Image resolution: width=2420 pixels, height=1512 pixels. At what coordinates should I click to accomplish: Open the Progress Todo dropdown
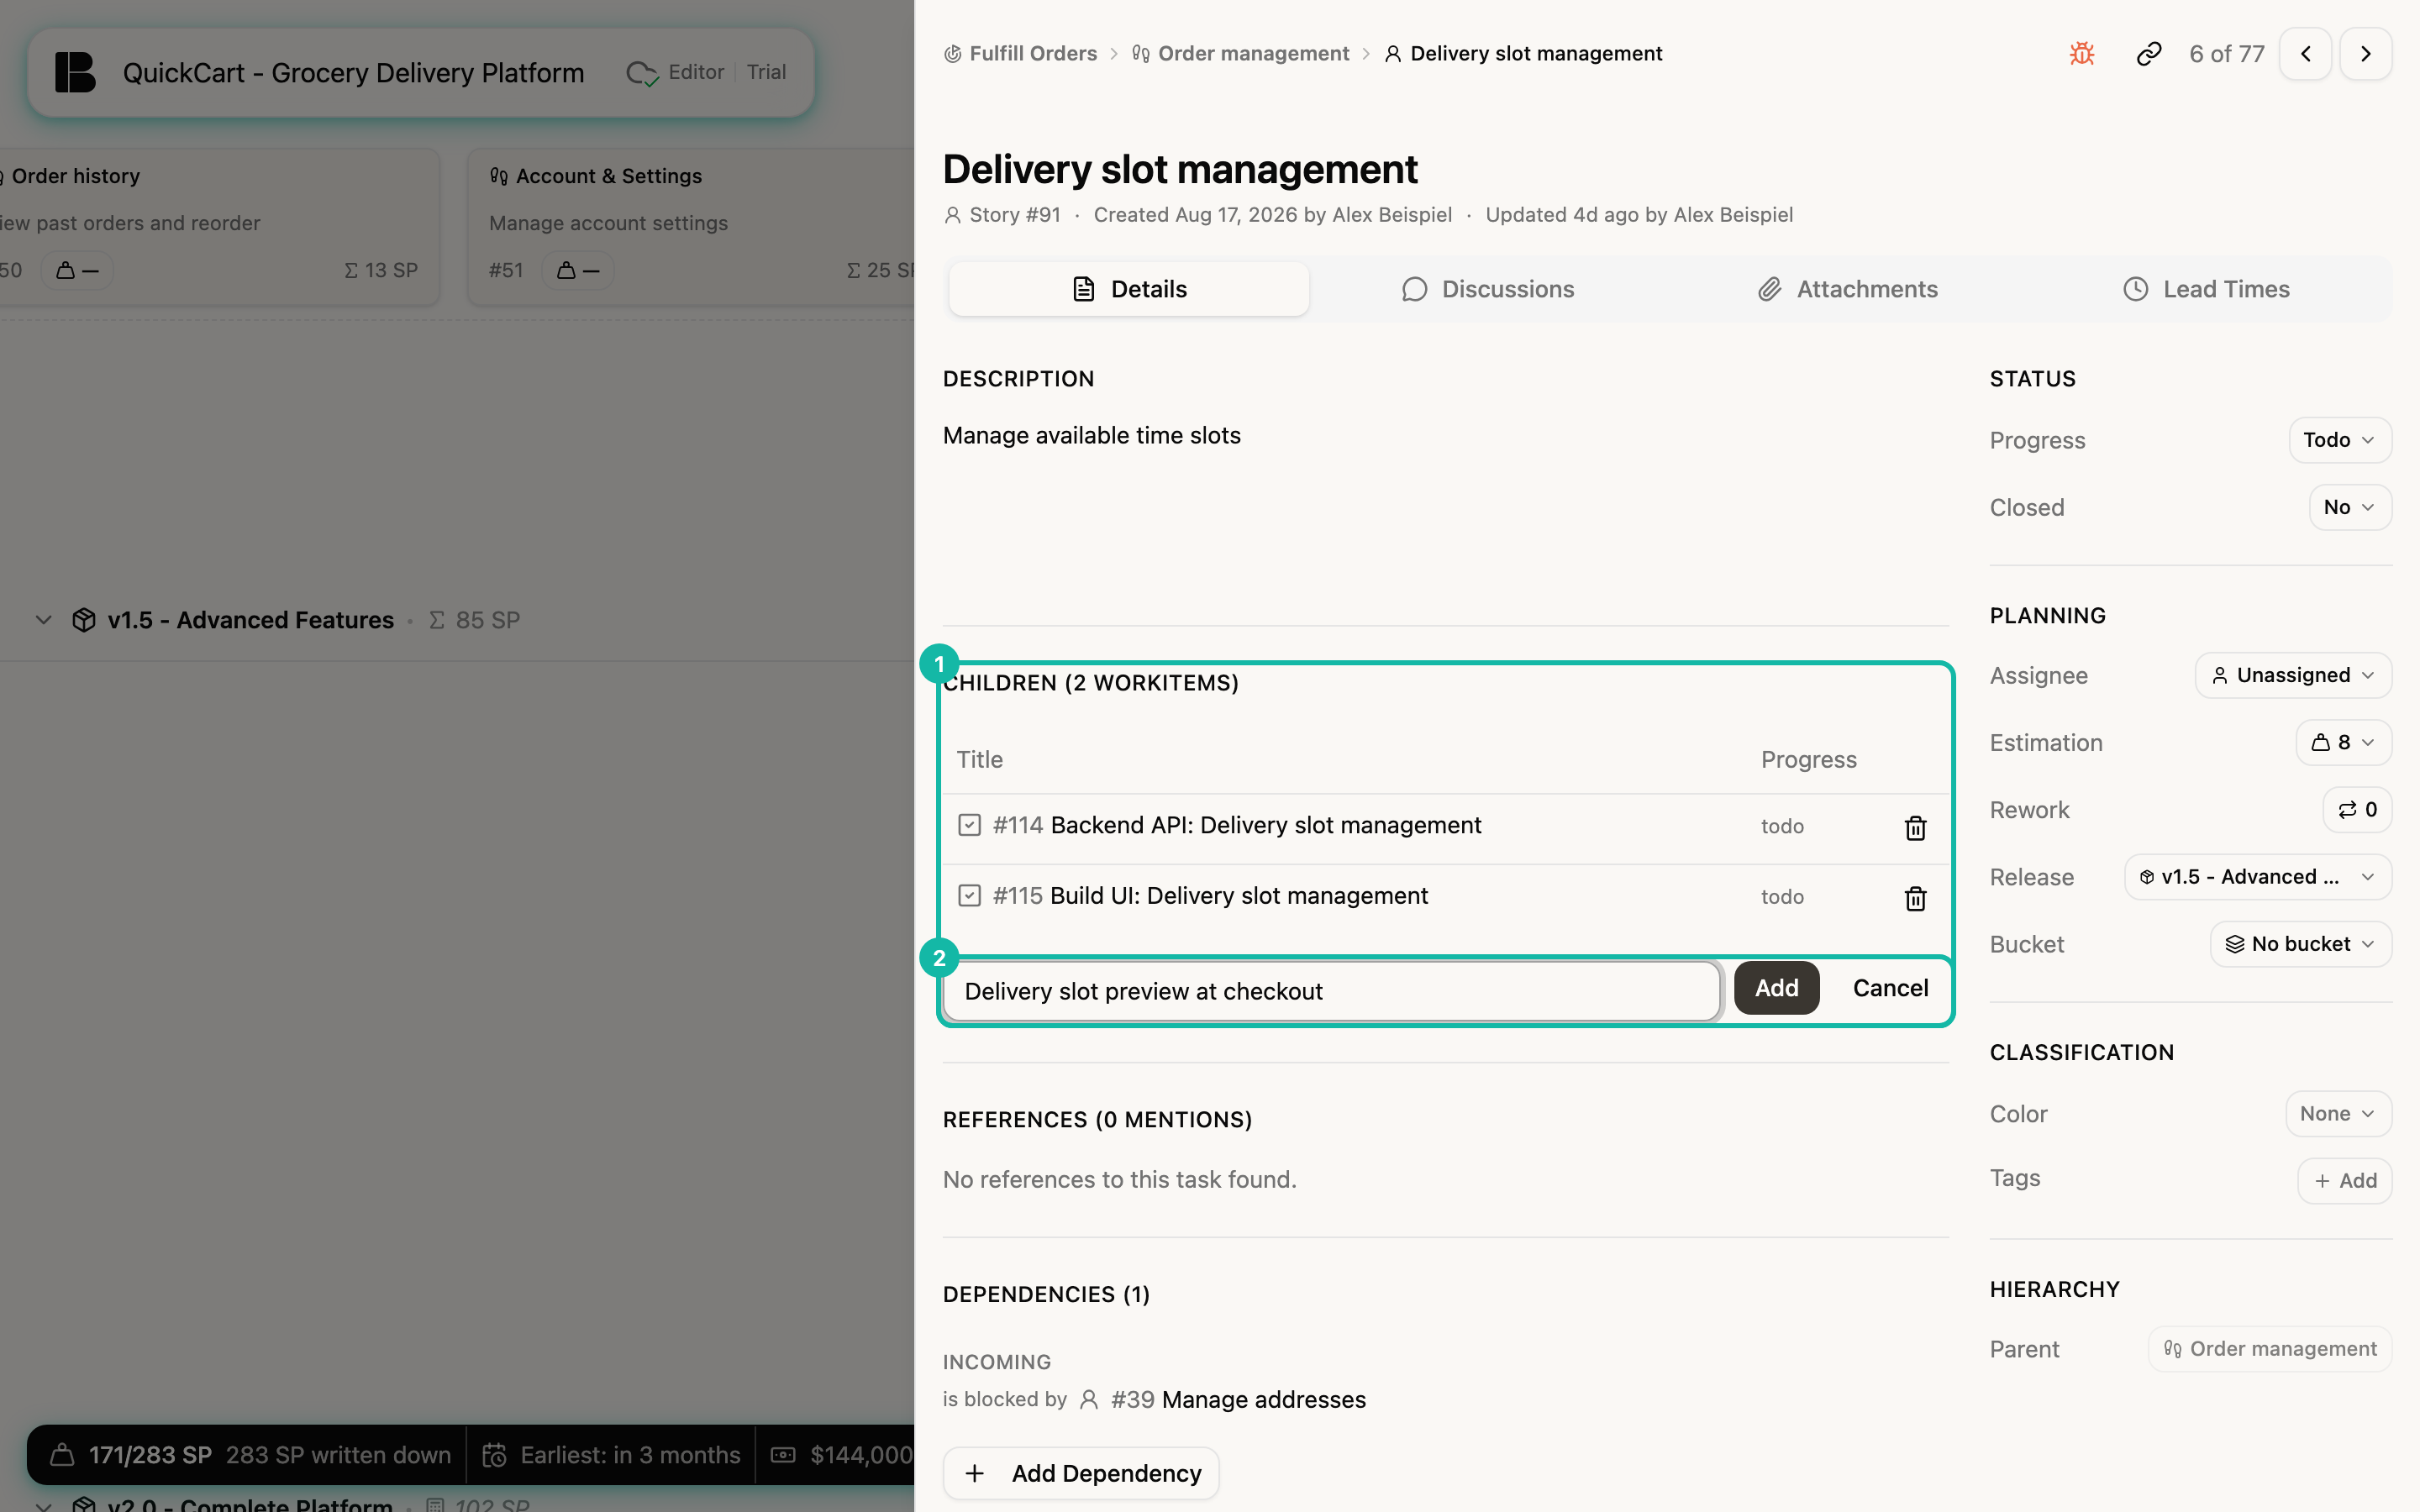click(x=2340, y=440)
